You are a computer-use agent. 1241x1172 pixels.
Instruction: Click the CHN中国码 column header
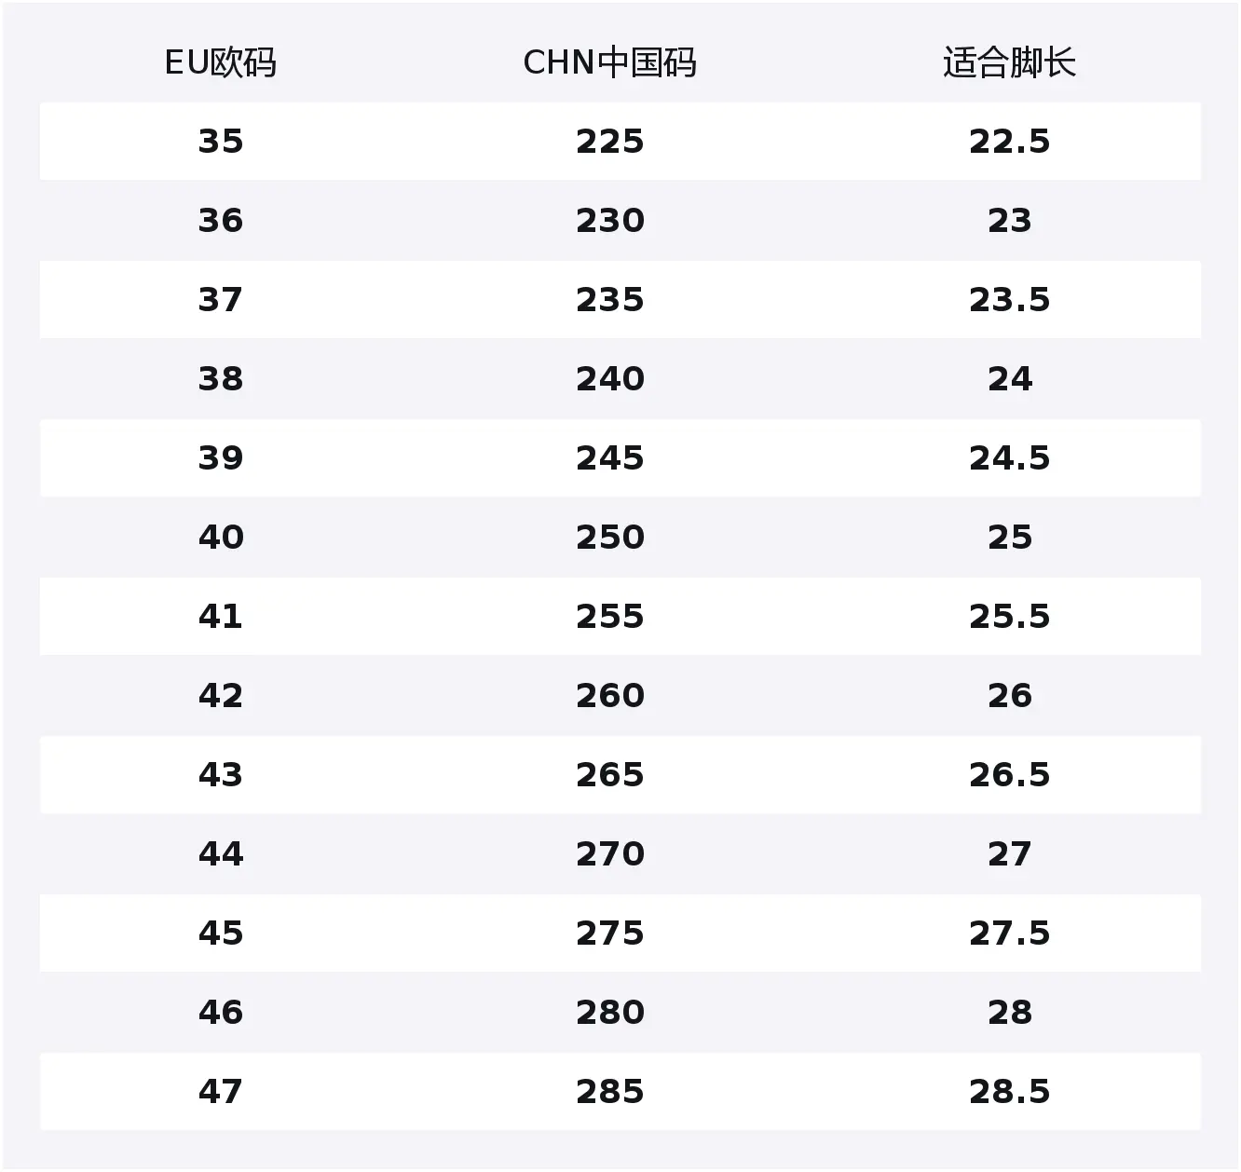609,63
